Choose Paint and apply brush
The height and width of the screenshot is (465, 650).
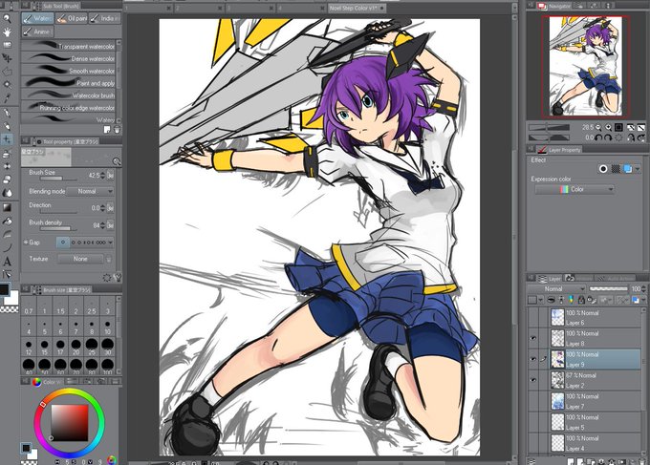[x=68, y=82]
